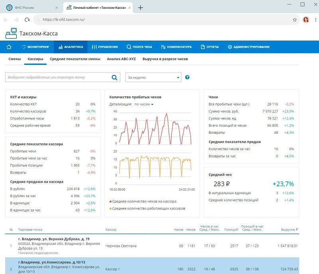
Task: Toggle the red legend series for checks per cashier
Action: coord(143,202)
